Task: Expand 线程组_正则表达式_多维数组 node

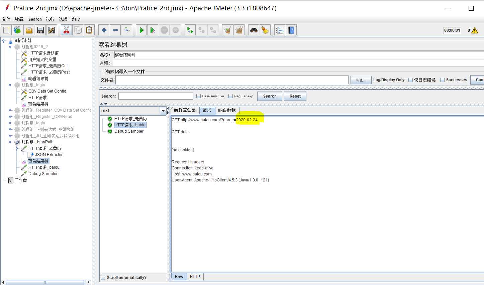Action: (10, 129)
